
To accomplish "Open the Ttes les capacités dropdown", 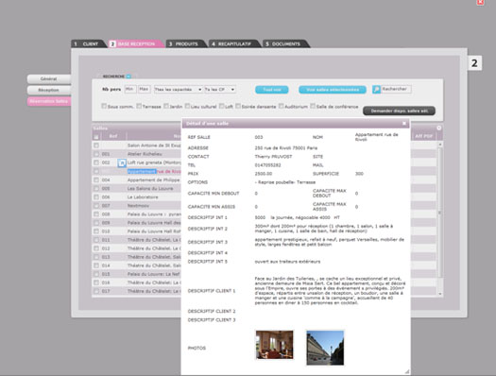I will tap(179, 90).
